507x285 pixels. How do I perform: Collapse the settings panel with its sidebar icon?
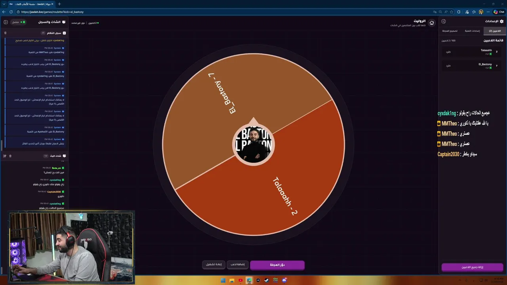pos(444,21)
